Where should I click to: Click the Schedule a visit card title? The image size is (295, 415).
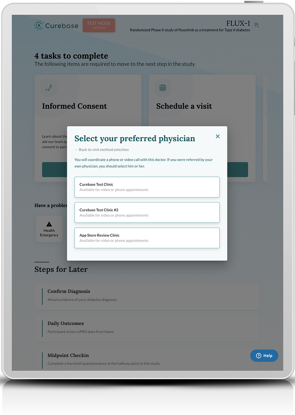point(184,106)
